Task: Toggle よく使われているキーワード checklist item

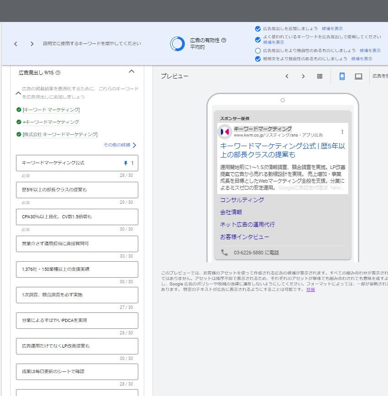Action: [x=258, y=40]
